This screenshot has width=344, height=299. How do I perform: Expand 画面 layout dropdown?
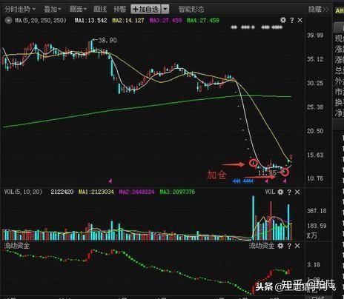pos(78,10)
